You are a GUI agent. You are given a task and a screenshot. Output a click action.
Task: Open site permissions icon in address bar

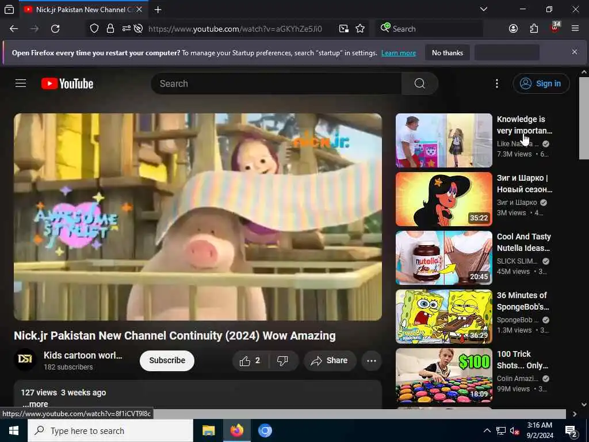point(126,29)
